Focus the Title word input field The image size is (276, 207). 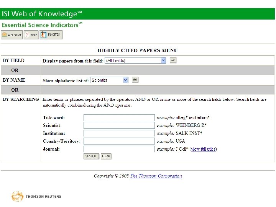(119, 118)
